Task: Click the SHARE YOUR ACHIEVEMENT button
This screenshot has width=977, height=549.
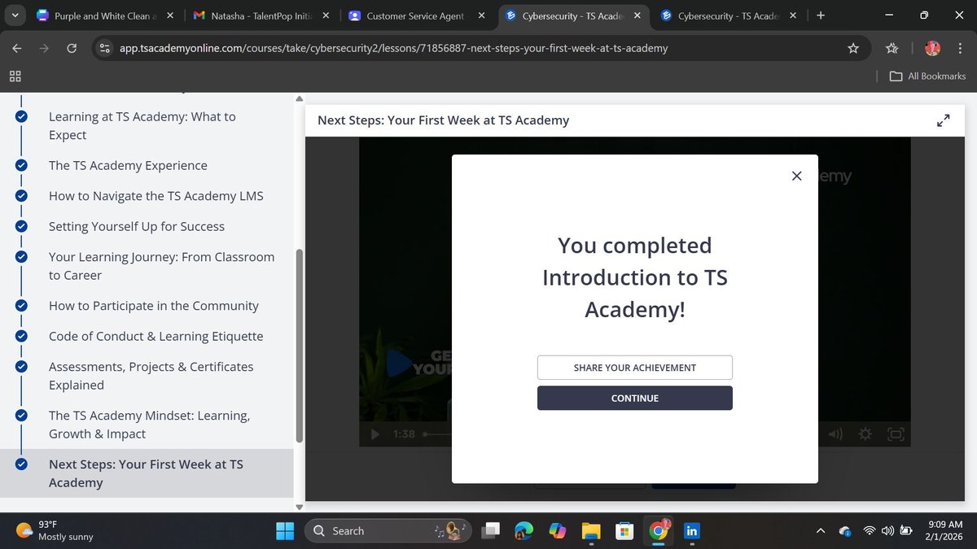Action: (635, 368)
